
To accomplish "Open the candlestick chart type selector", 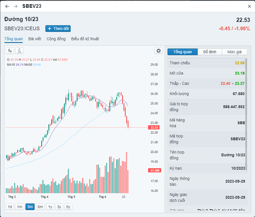I will tap(10, 50).
